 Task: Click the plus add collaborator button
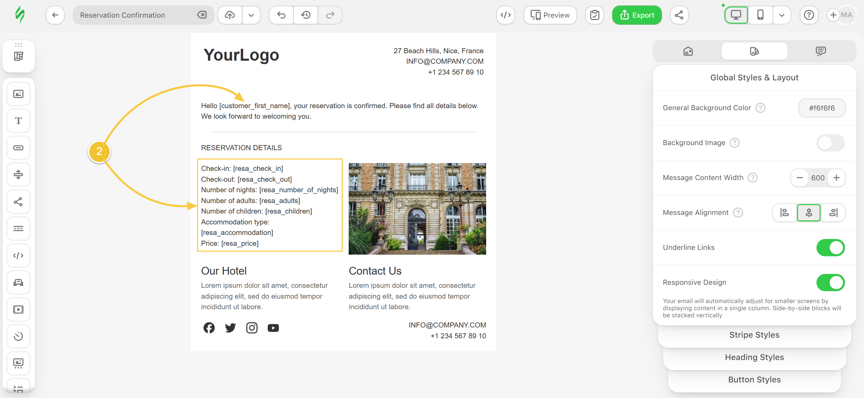coord(833,15)
